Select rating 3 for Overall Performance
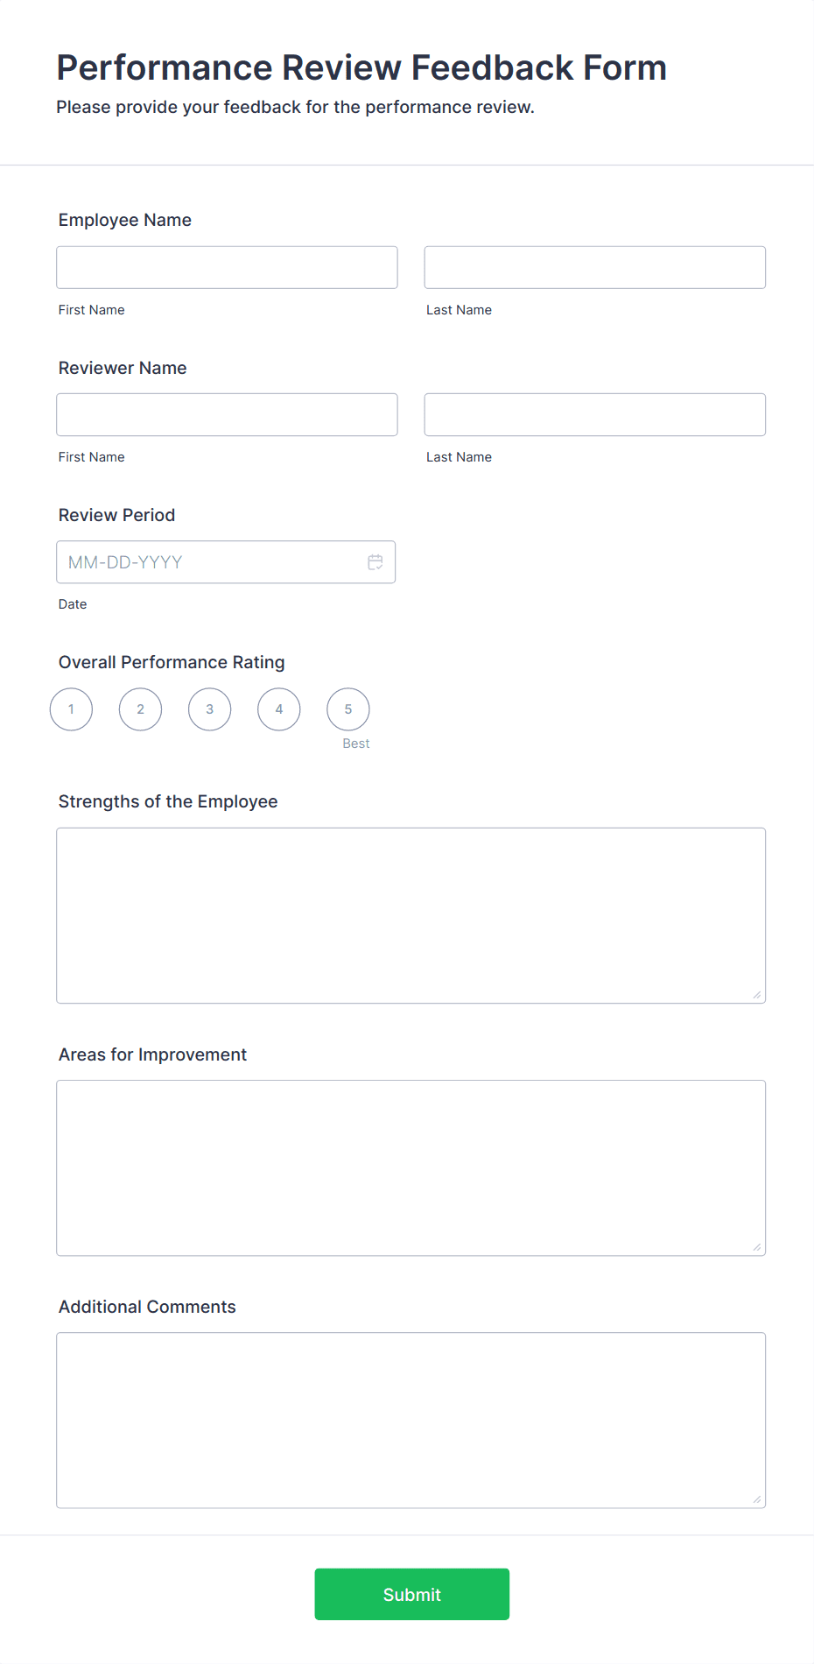The image size is (814, 1664). (209, 709)
